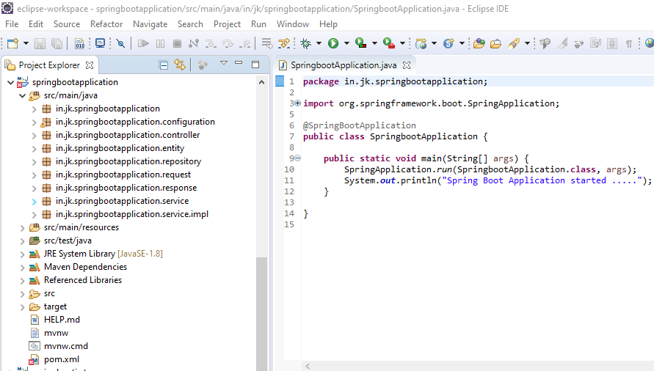This screenshot has width=654, height=371.
Task: Collapse the main method fold on line 9
Action: 298,158
